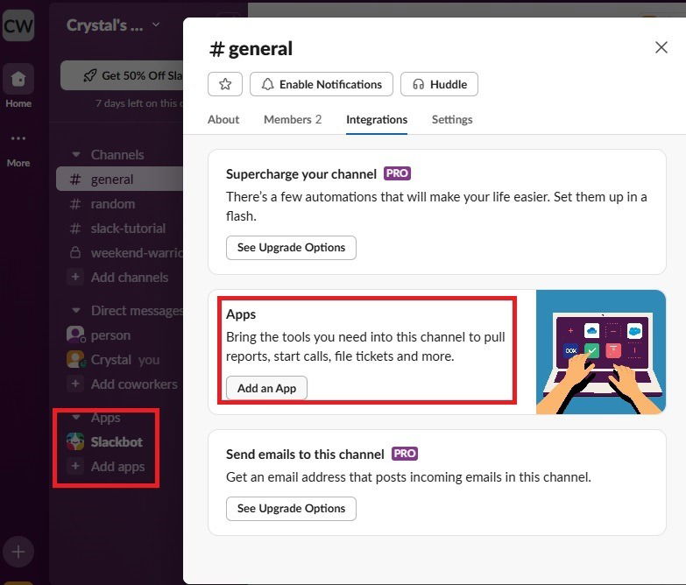Click Crystal's avatar icon
Viewport: 686px width, 585px height.
75,359
